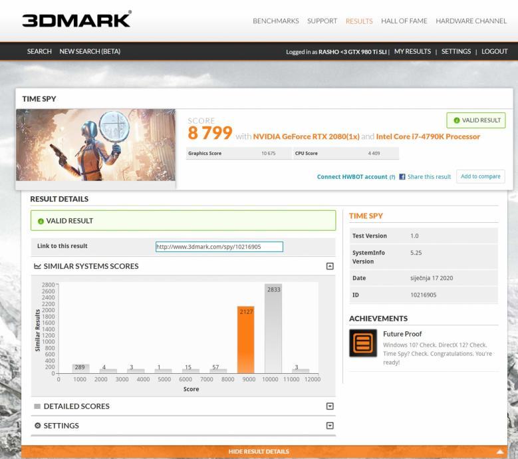The height and width of the screenshot is (459, 518).
Task: Open the BENCHMARKS menu
Action: click(276, 21)
